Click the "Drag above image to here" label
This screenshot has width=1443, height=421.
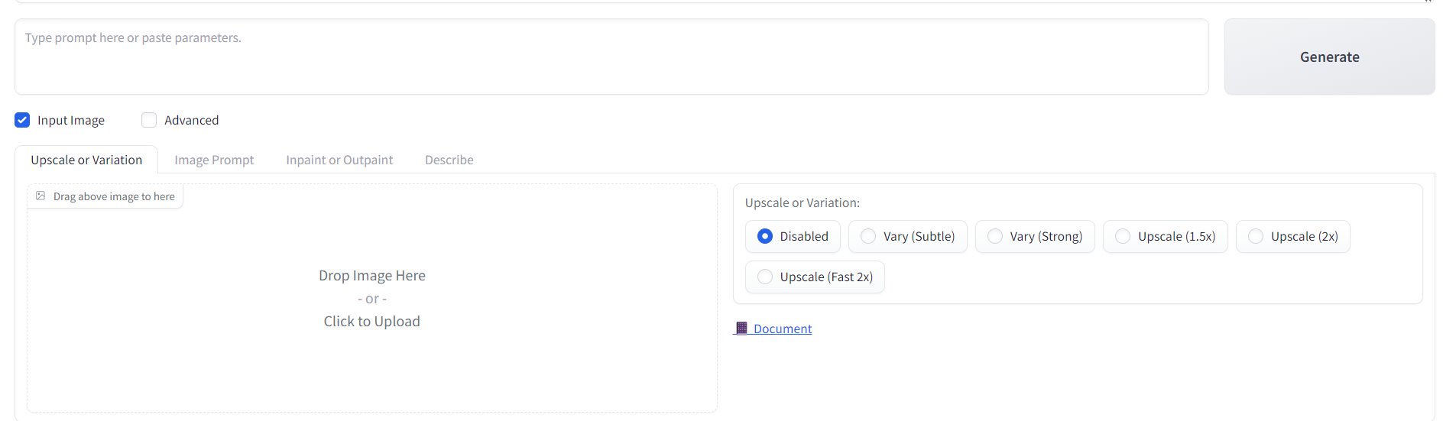point(114,196)
